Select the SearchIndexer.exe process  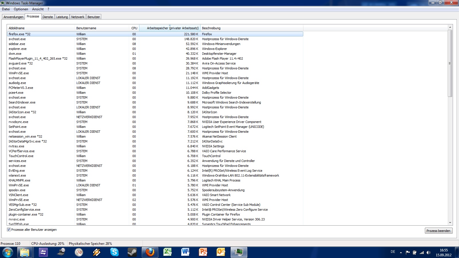click(x=155, y=102)
